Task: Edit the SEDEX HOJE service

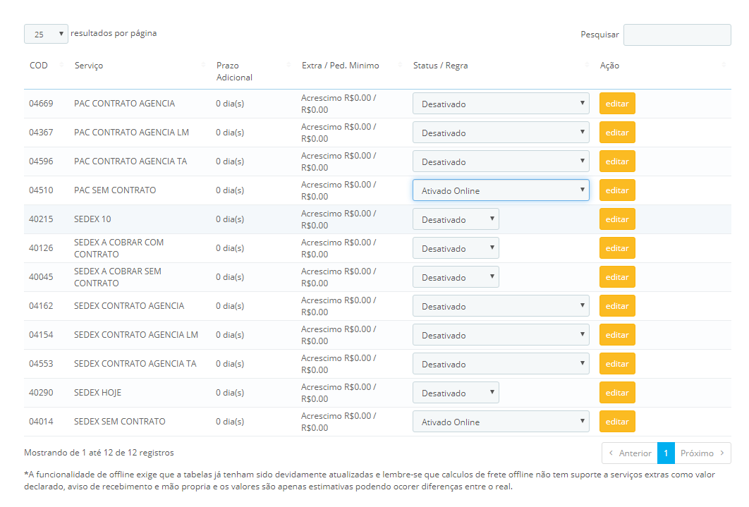Action: click(617, 393)
